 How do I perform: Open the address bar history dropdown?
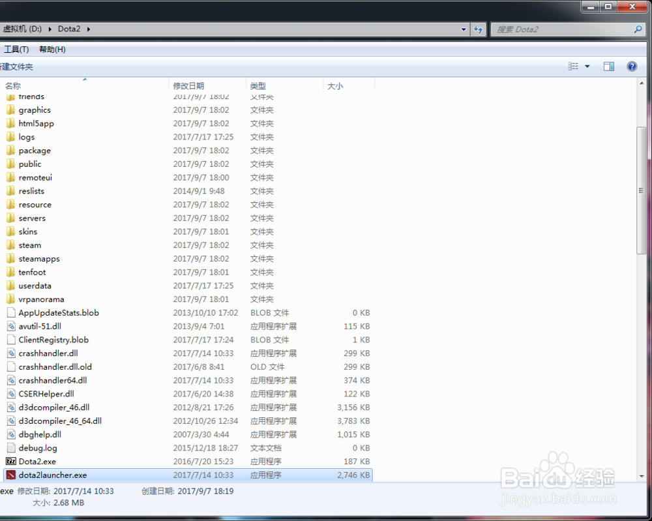(464, 29)
